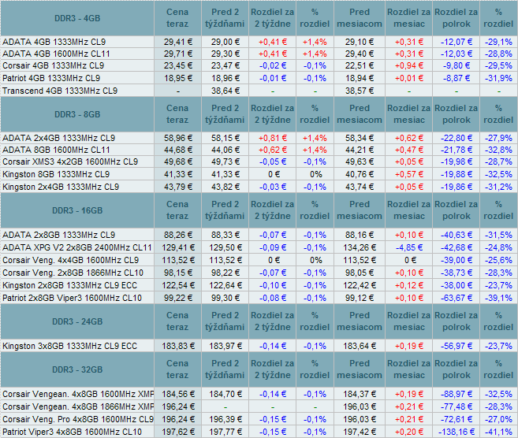Viewport: 518px width, 438px height.
Task: Click the +0,81 € two-week difference value
Action: pyautogui.click(x=273, y=138)
